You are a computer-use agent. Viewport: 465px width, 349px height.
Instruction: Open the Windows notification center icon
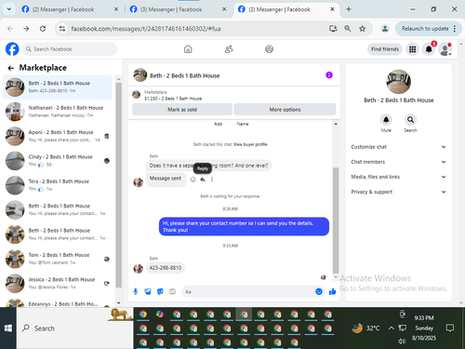point(450,328)
